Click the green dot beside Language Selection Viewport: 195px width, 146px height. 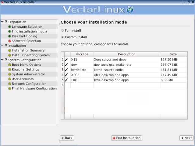pyautogui.click(x=9, y=27)
